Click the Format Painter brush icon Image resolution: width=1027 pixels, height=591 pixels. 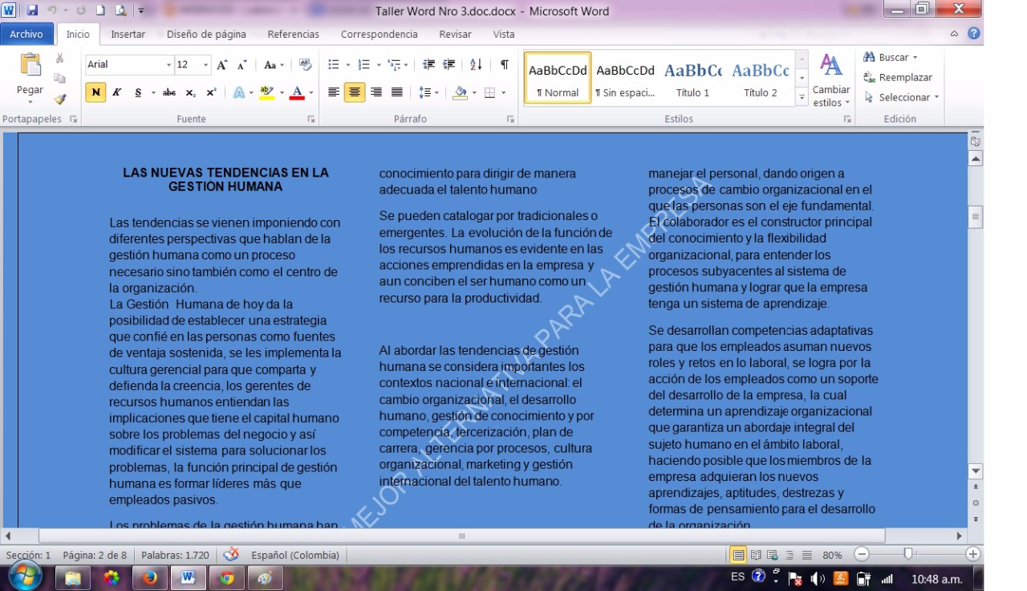pyautogui.click(x=59, y=100)
